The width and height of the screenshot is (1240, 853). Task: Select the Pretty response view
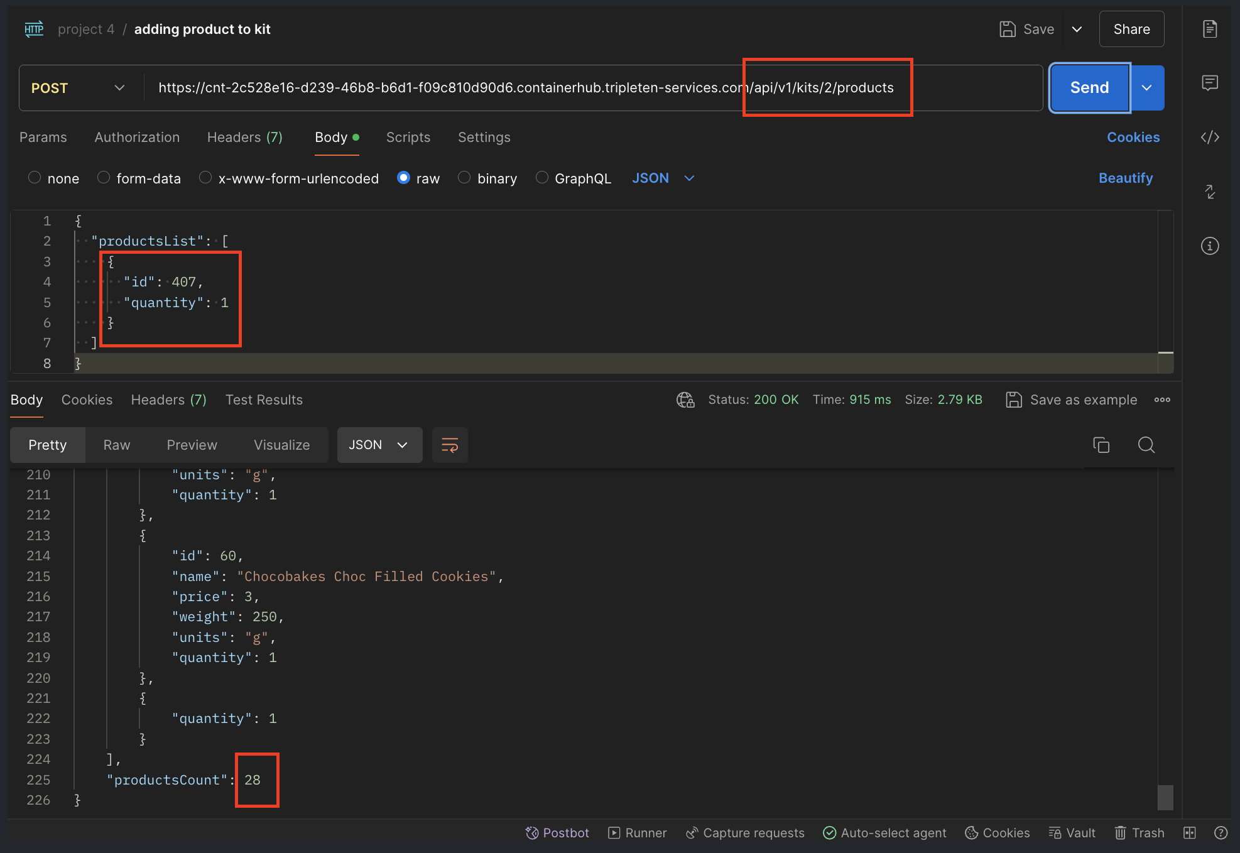tap(48, 445)
